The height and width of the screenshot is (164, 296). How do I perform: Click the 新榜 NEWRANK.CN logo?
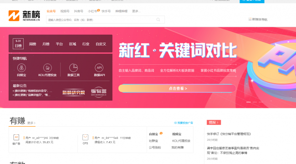[24, 15]
